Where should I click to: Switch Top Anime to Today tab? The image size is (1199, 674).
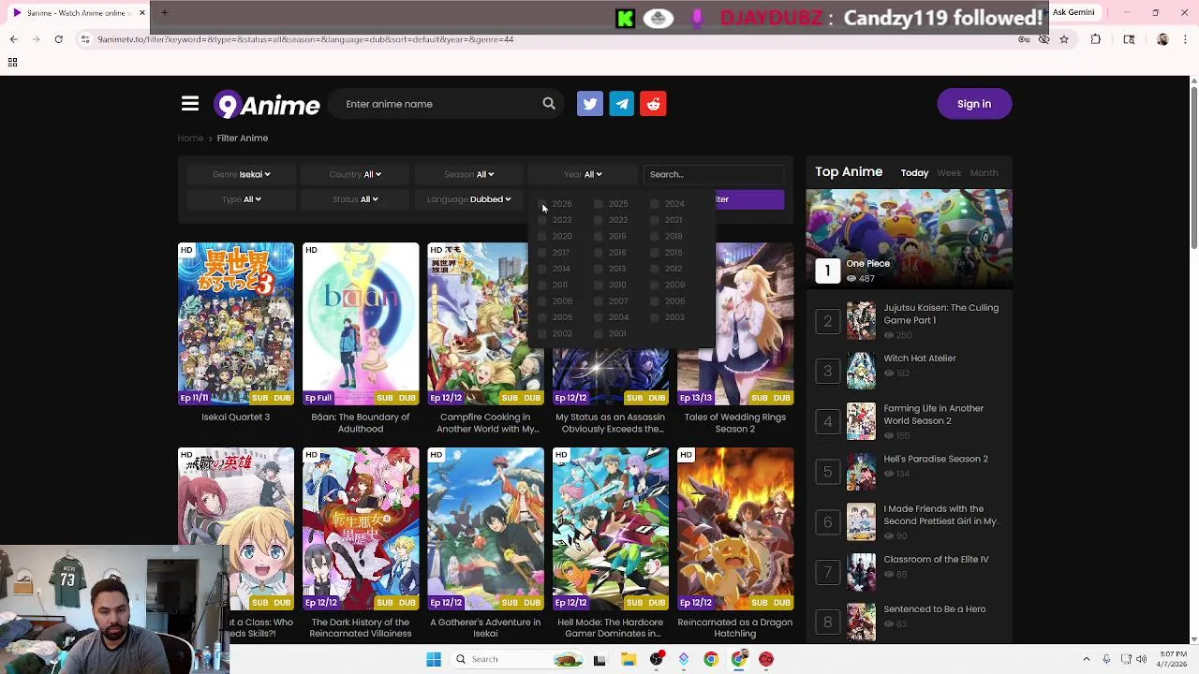click(x=914, y=173)
